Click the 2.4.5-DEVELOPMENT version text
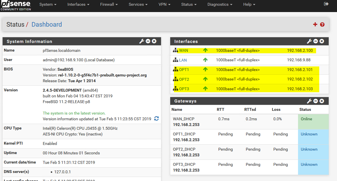337x181 pixels. (62, 91)
